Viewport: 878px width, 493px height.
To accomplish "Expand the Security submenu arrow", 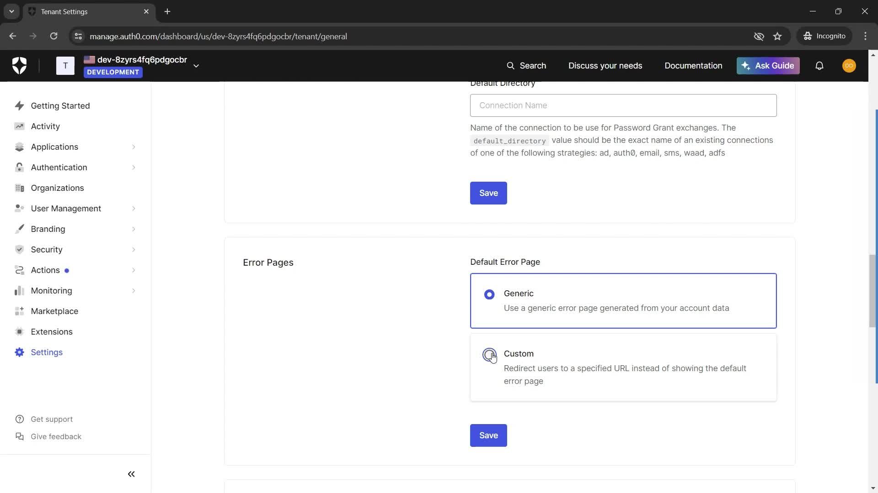I will point(134,250).
